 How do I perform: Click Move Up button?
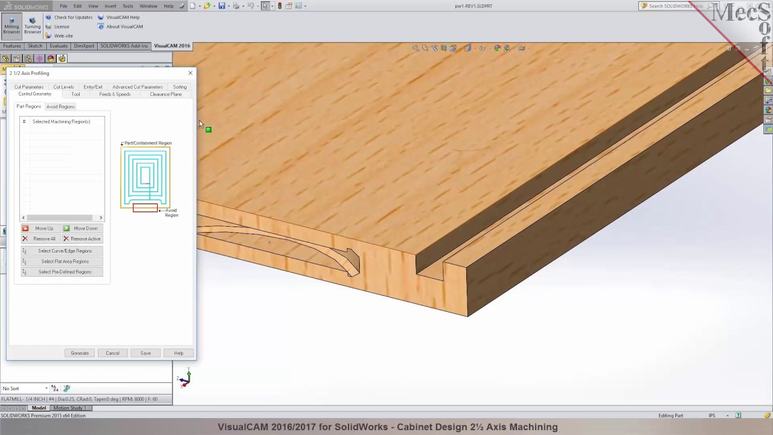40,228
